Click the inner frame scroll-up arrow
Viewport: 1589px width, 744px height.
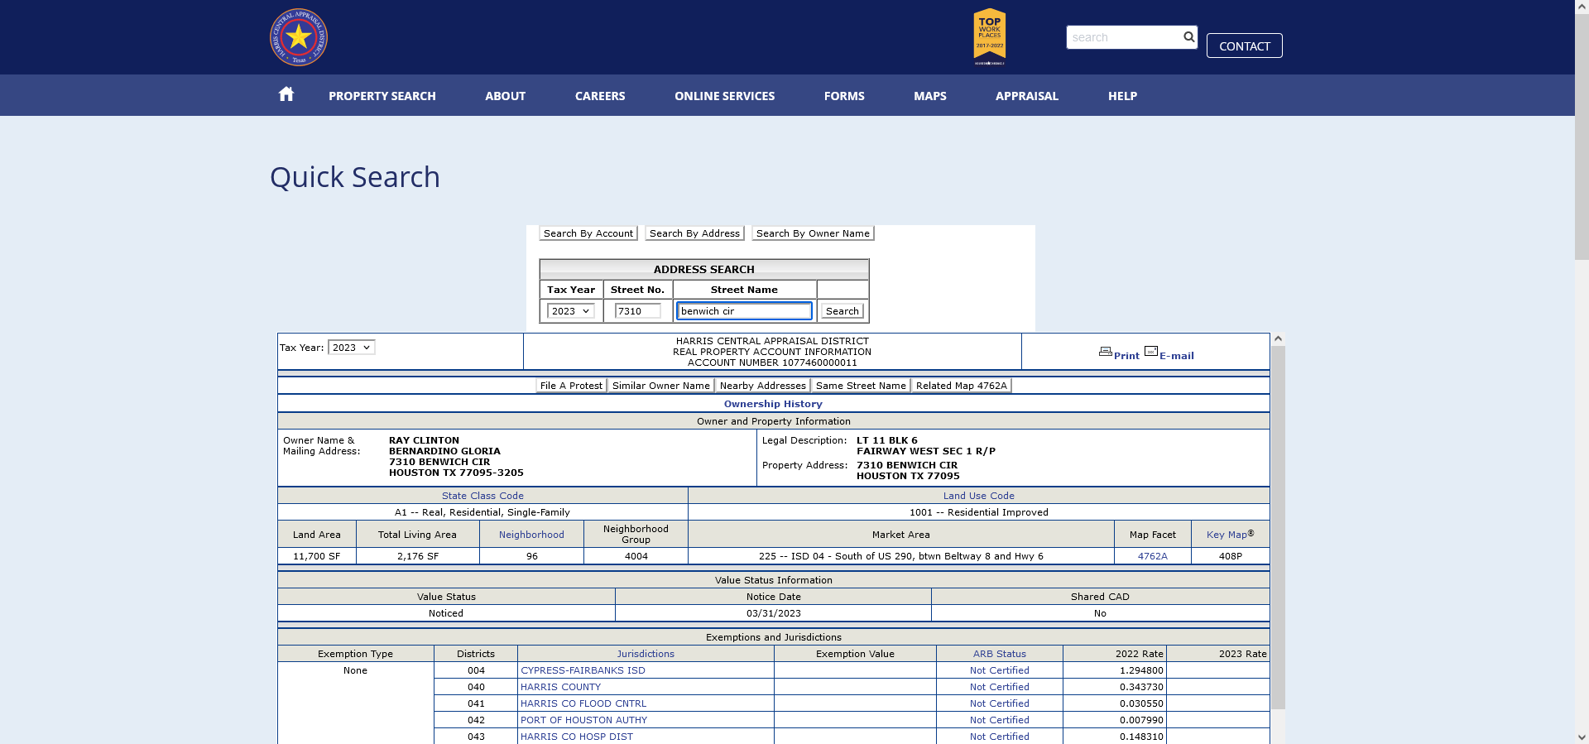[1278, 338]
